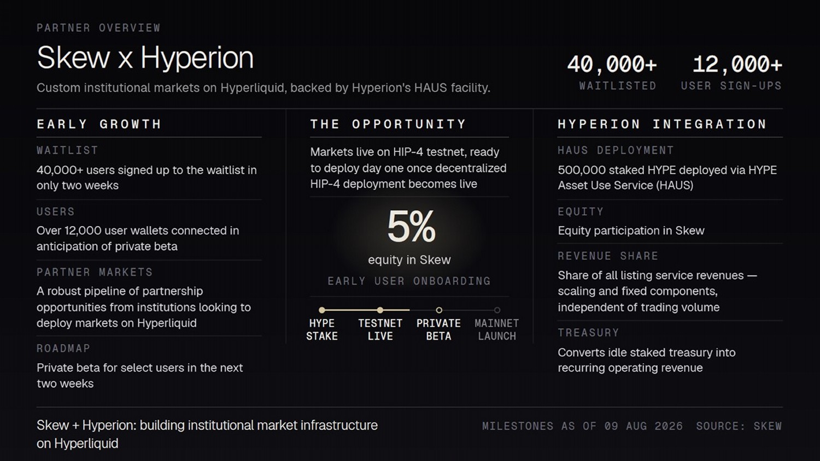Click the PARTNER OVERVIEW header label

point(98,28)
